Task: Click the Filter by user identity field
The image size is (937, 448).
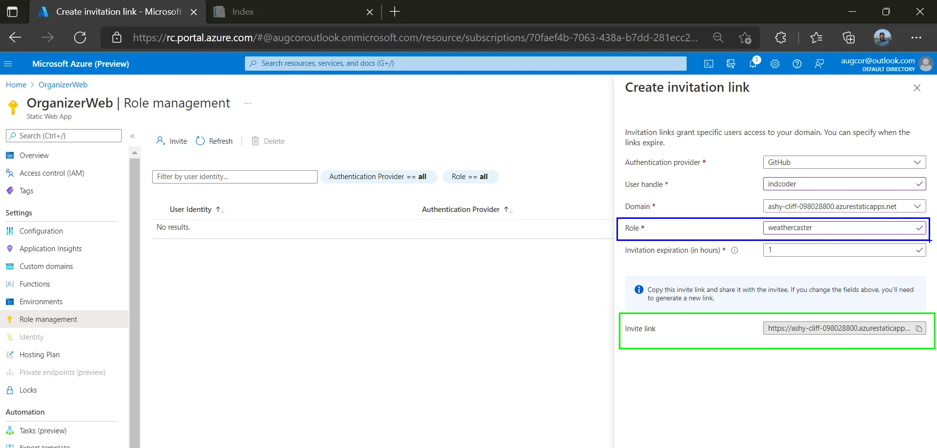Action: point(235,177)
